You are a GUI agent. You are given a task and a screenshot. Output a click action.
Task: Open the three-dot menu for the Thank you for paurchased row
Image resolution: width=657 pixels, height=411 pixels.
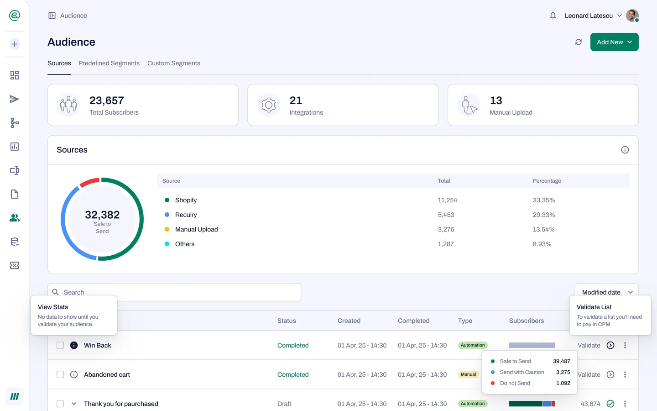[625, 404]
